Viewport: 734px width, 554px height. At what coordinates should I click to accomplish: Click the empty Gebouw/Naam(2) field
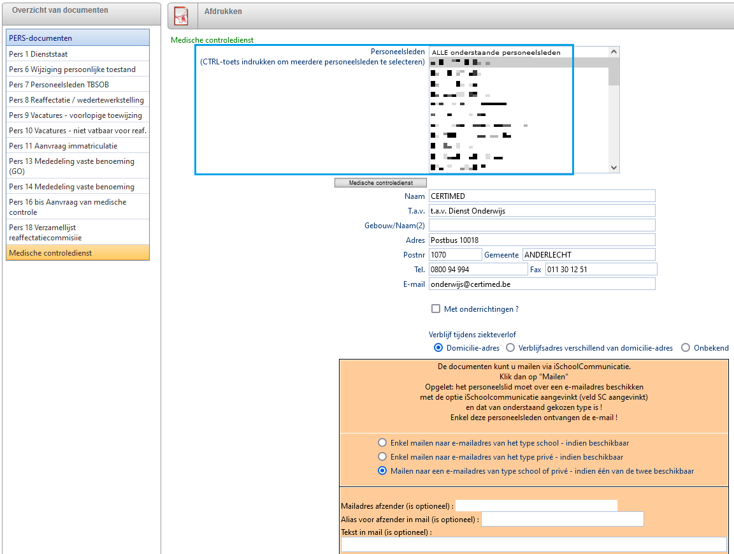tap(542, 225)
